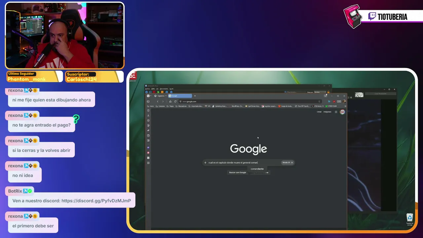The height and width of the screenshot is (238, 423).
Task: Open the browser profile avatar in toolbar
Action: click(x=344, y=101)
